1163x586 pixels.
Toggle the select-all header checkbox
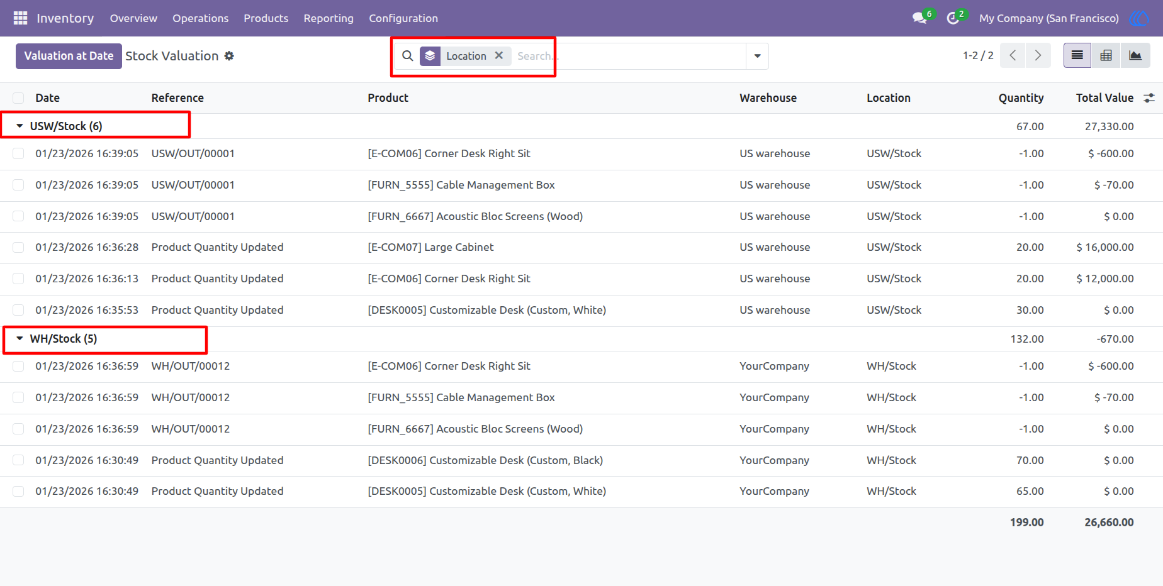click(18, 98)
